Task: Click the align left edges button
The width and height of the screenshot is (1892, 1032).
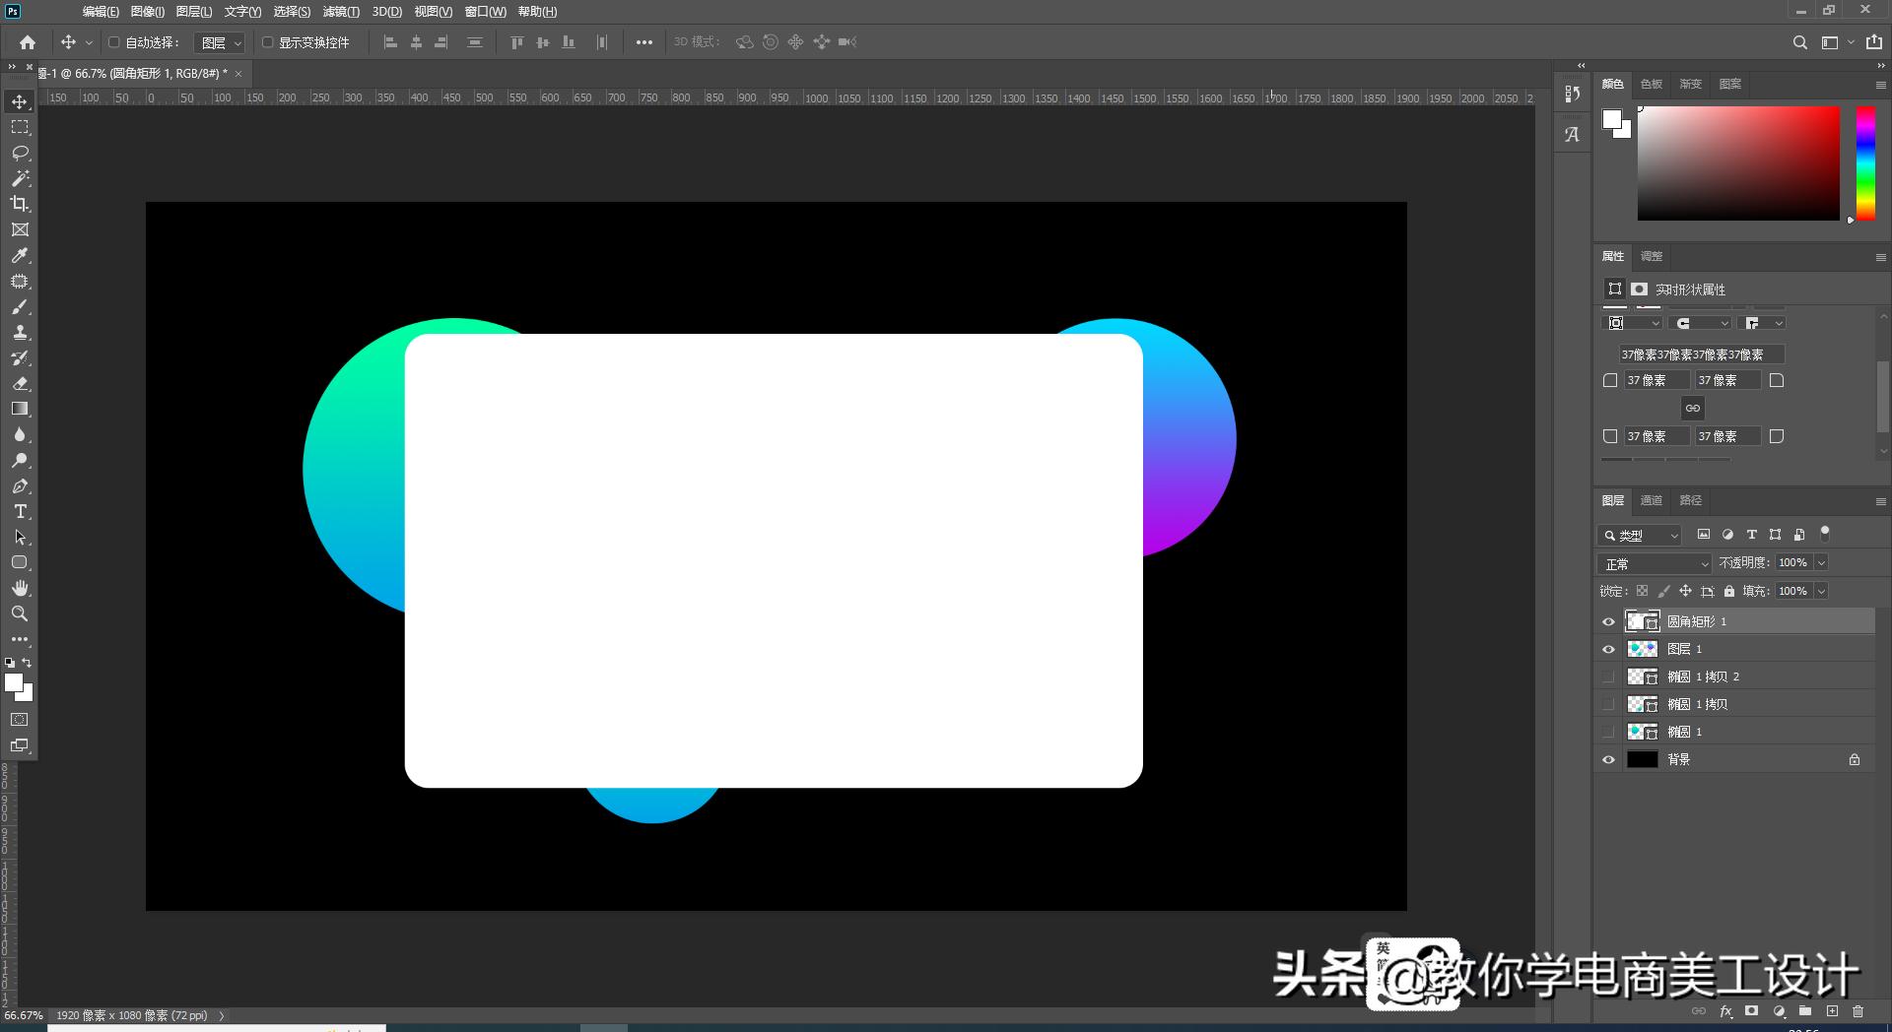Action: (390, 42)
